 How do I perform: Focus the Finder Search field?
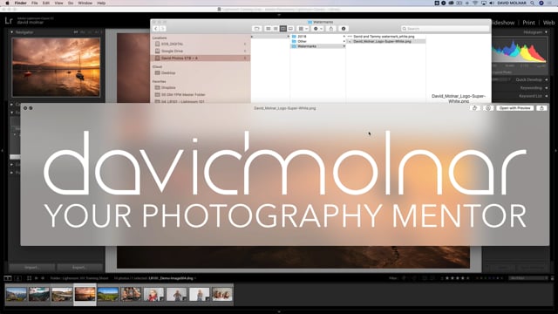pos(445,29)
